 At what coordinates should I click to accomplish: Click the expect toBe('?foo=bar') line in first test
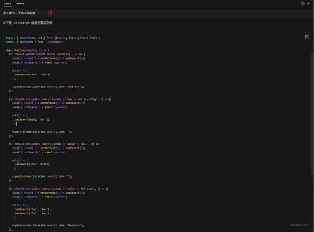48,87
